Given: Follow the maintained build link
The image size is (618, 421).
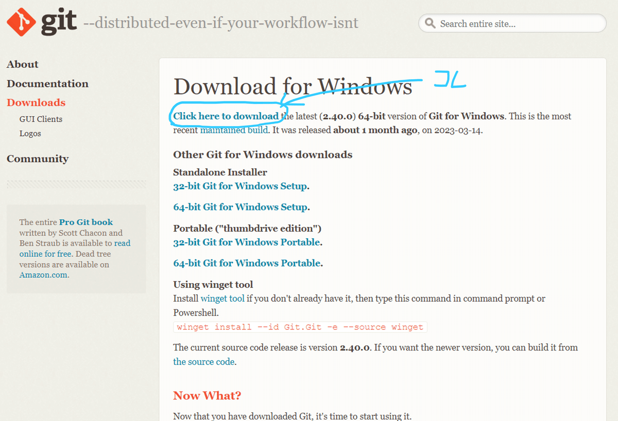Looking at the screenshot, I should (x=234, y=130).
